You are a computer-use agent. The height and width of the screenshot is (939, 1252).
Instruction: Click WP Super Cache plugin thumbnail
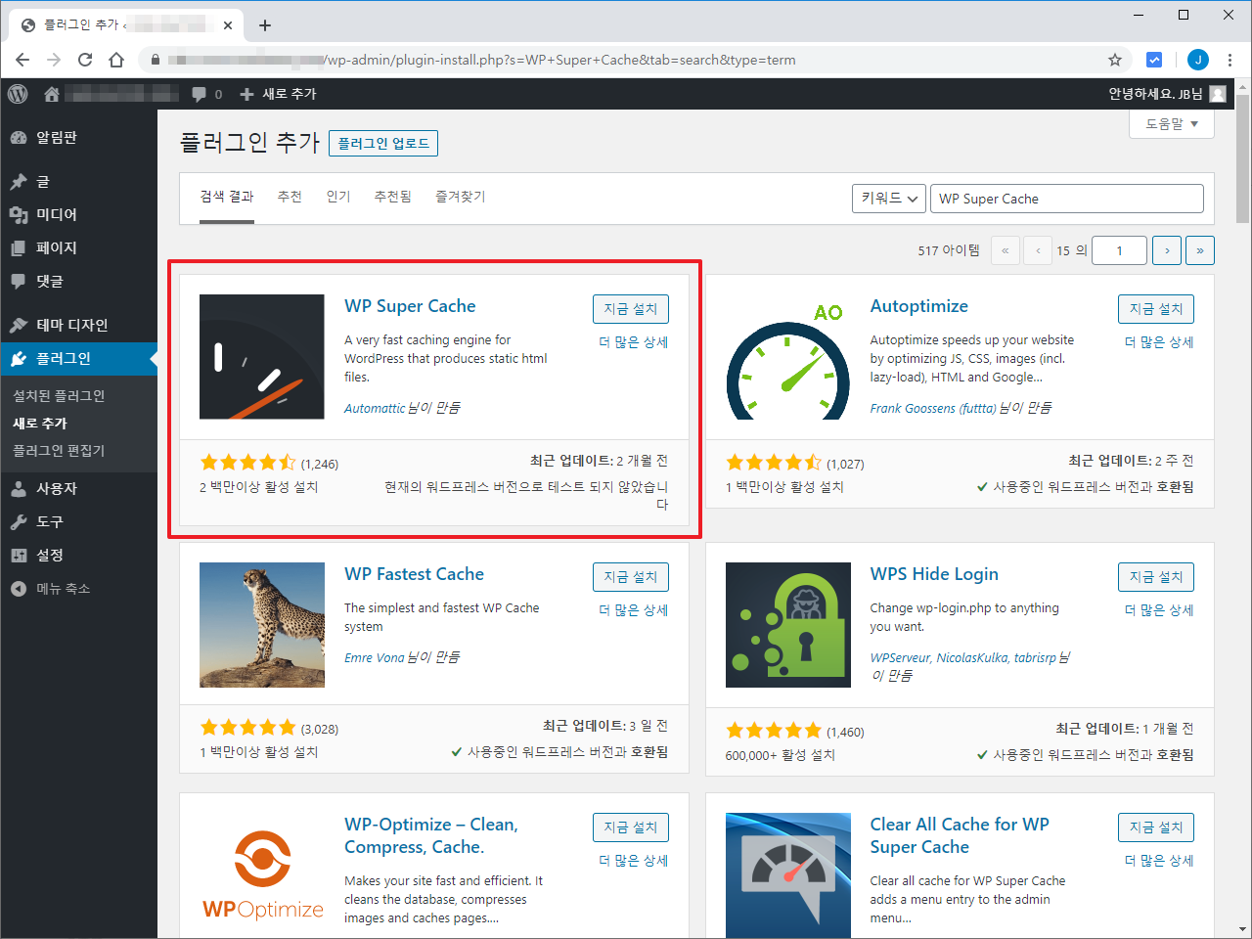click(262, 357)
